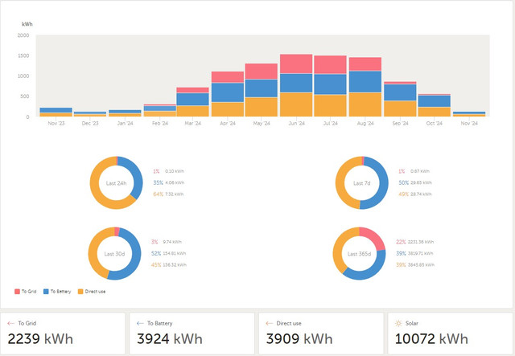This screenshot has height=356, width=515.
Task: Click the orange segment of Last 365d donut
Action: (339, 249)
